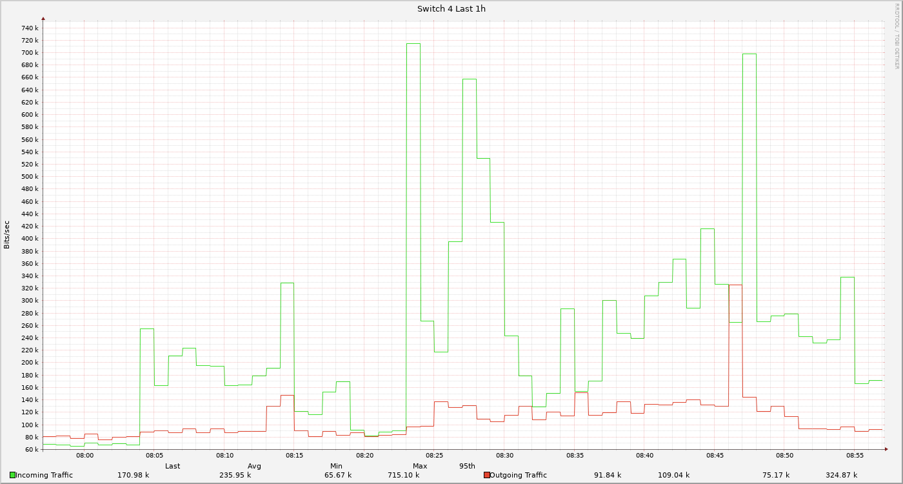
Task: Select the 08:45 time axis marker
Action: (x=714, y=455)
